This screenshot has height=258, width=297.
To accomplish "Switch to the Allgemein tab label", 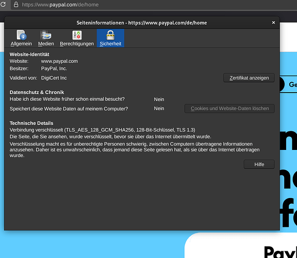I will [21, 44].
